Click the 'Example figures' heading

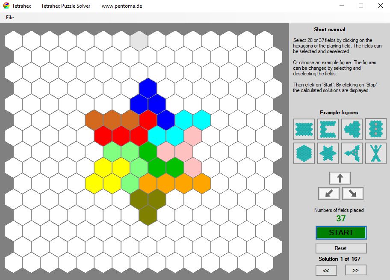339,113
